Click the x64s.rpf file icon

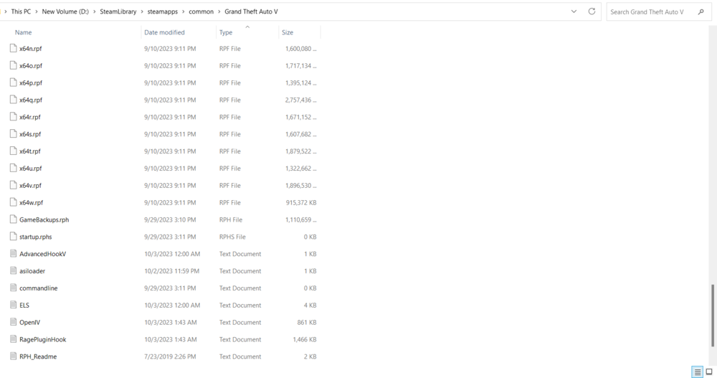pyautogui.click(x=13, y=133)
